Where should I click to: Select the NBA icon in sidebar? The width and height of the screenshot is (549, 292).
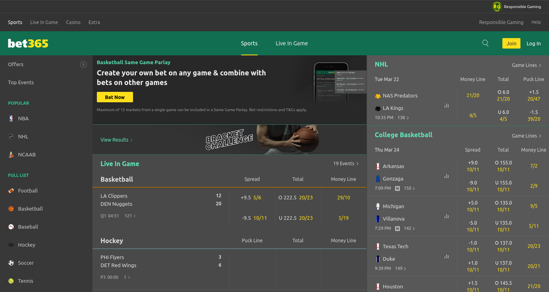click(11, 118)
